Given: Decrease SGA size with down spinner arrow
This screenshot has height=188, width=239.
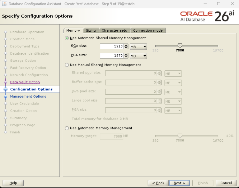Looking at the screenshot, I should pos(126,48).
